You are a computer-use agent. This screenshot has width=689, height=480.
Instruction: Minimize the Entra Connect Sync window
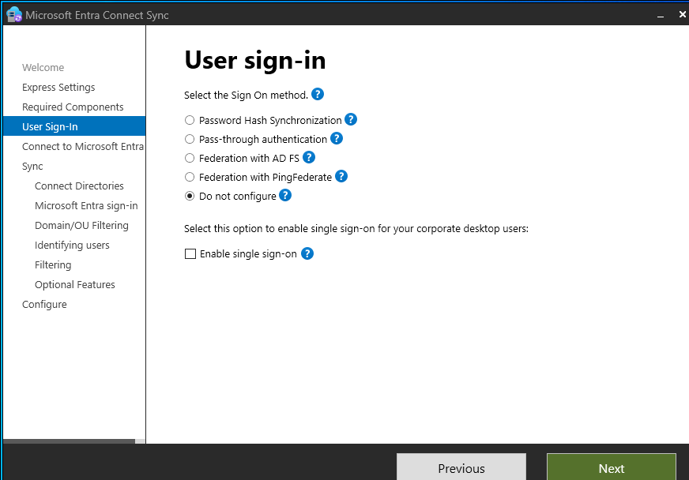(x=661, y=15)
